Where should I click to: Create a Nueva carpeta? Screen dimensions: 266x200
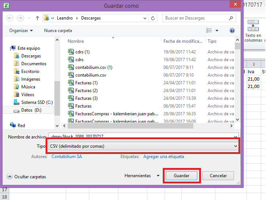[58, 31]
